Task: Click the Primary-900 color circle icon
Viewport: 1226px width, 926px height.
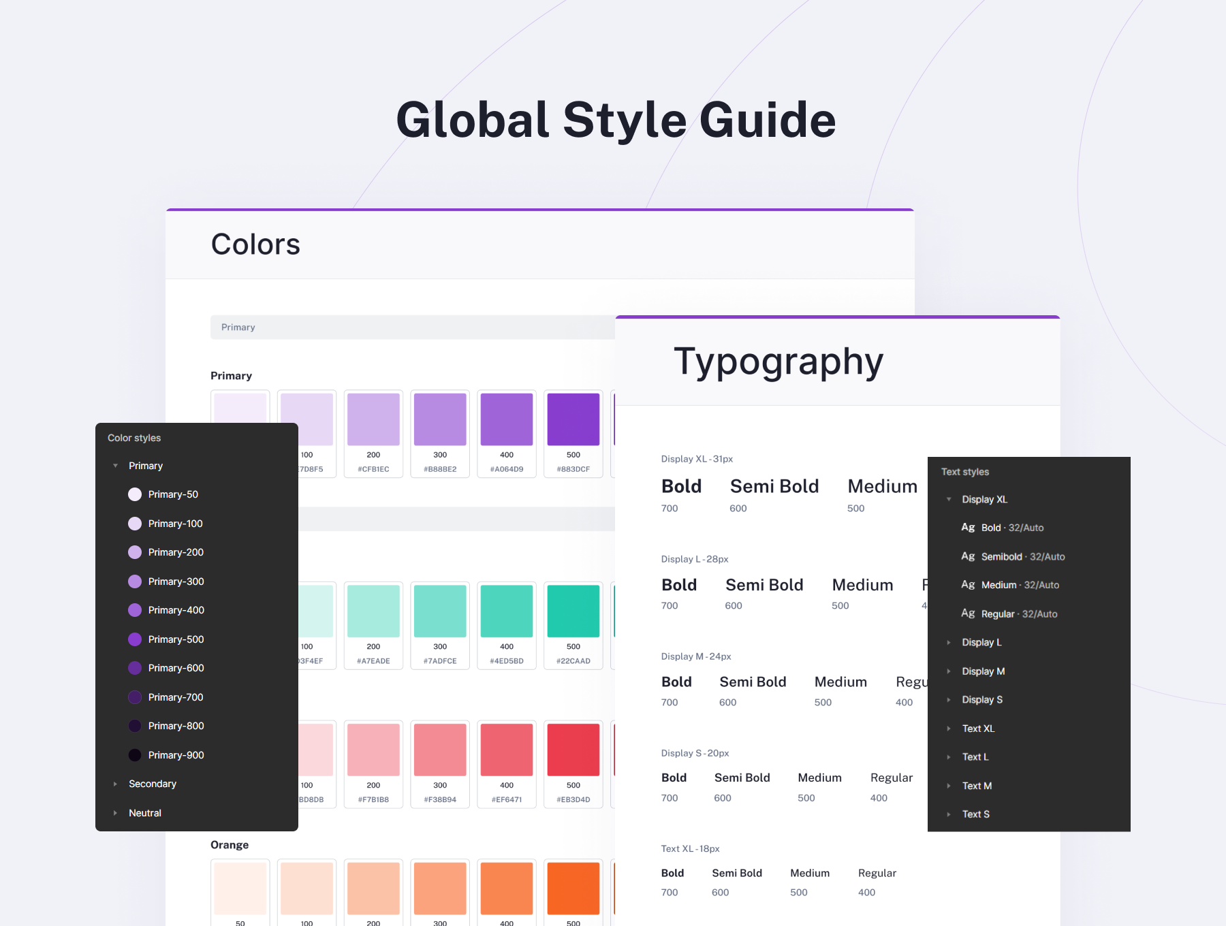Action: [135, 755]
